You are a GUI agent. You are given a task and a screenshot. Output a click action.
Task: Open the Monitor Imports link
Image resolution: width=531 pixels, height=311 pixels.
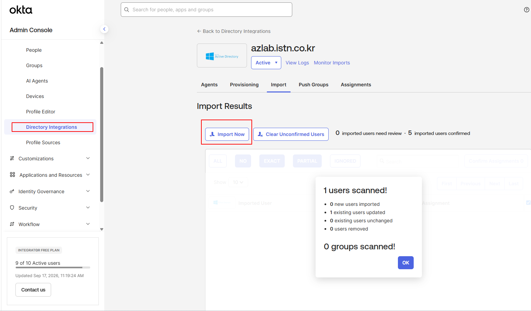pos(332,63)
